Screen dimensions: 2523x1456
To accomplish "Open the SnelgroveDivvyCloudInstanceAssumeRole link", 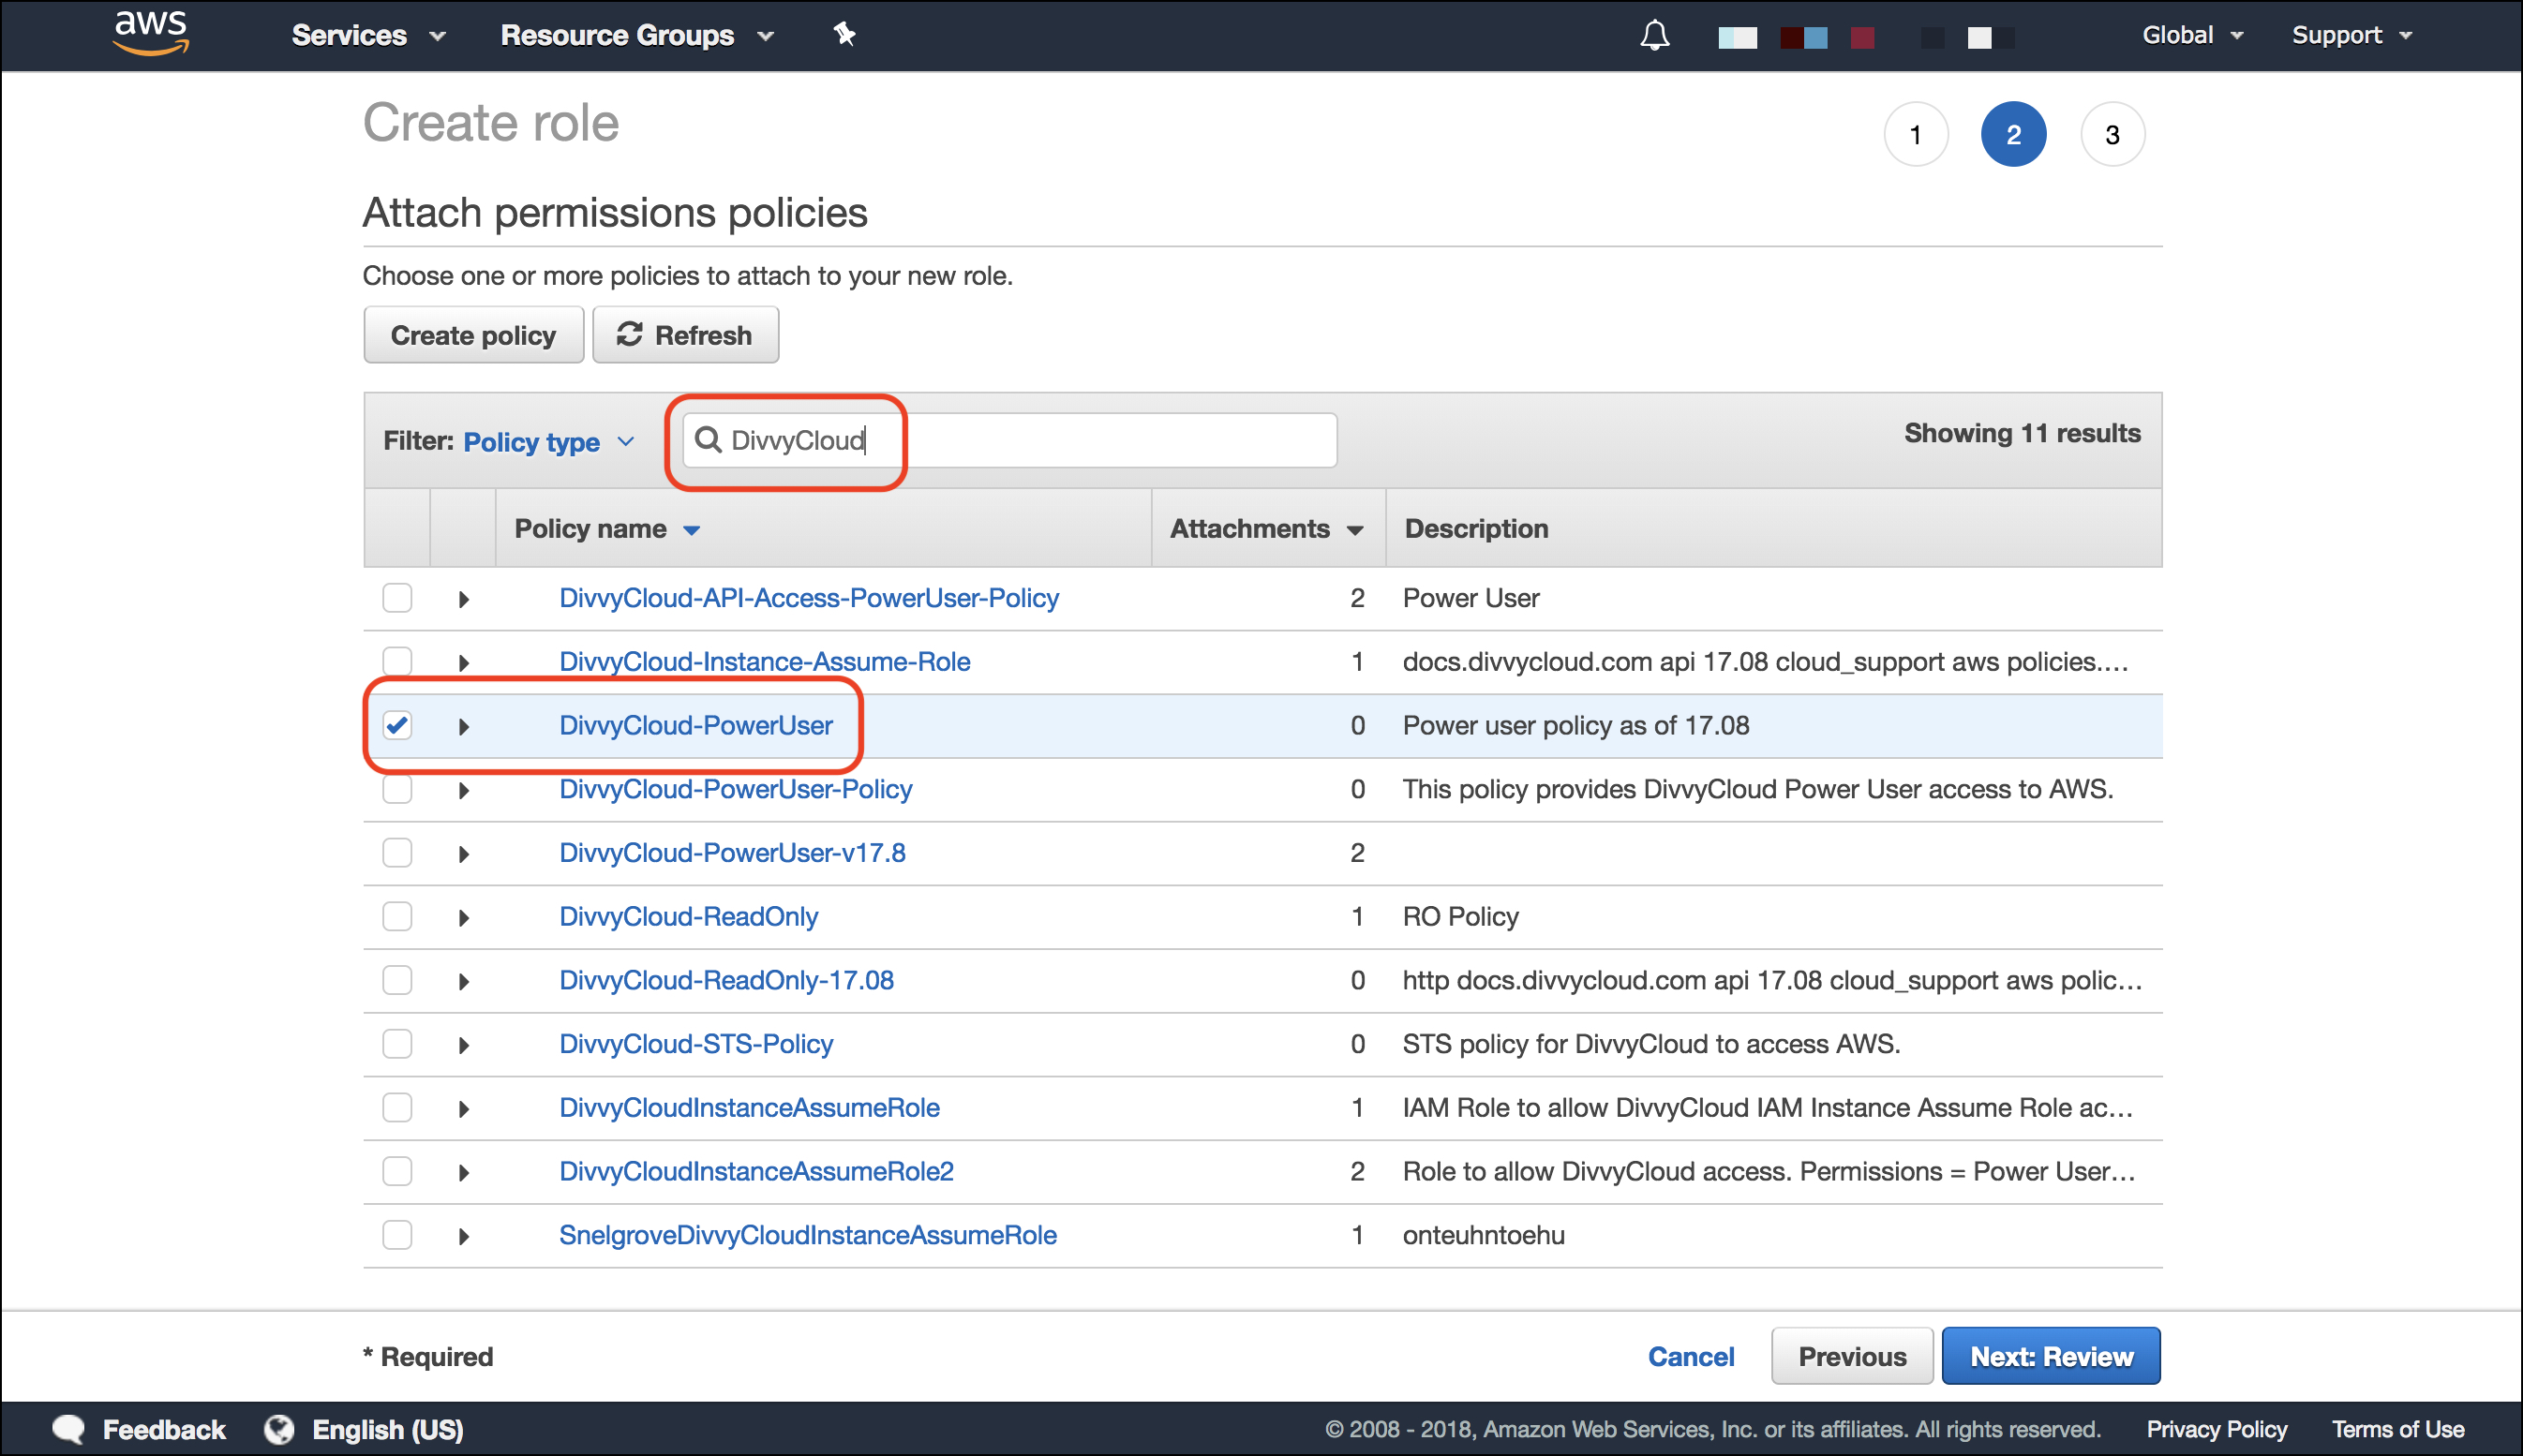I will (808, 1235).
